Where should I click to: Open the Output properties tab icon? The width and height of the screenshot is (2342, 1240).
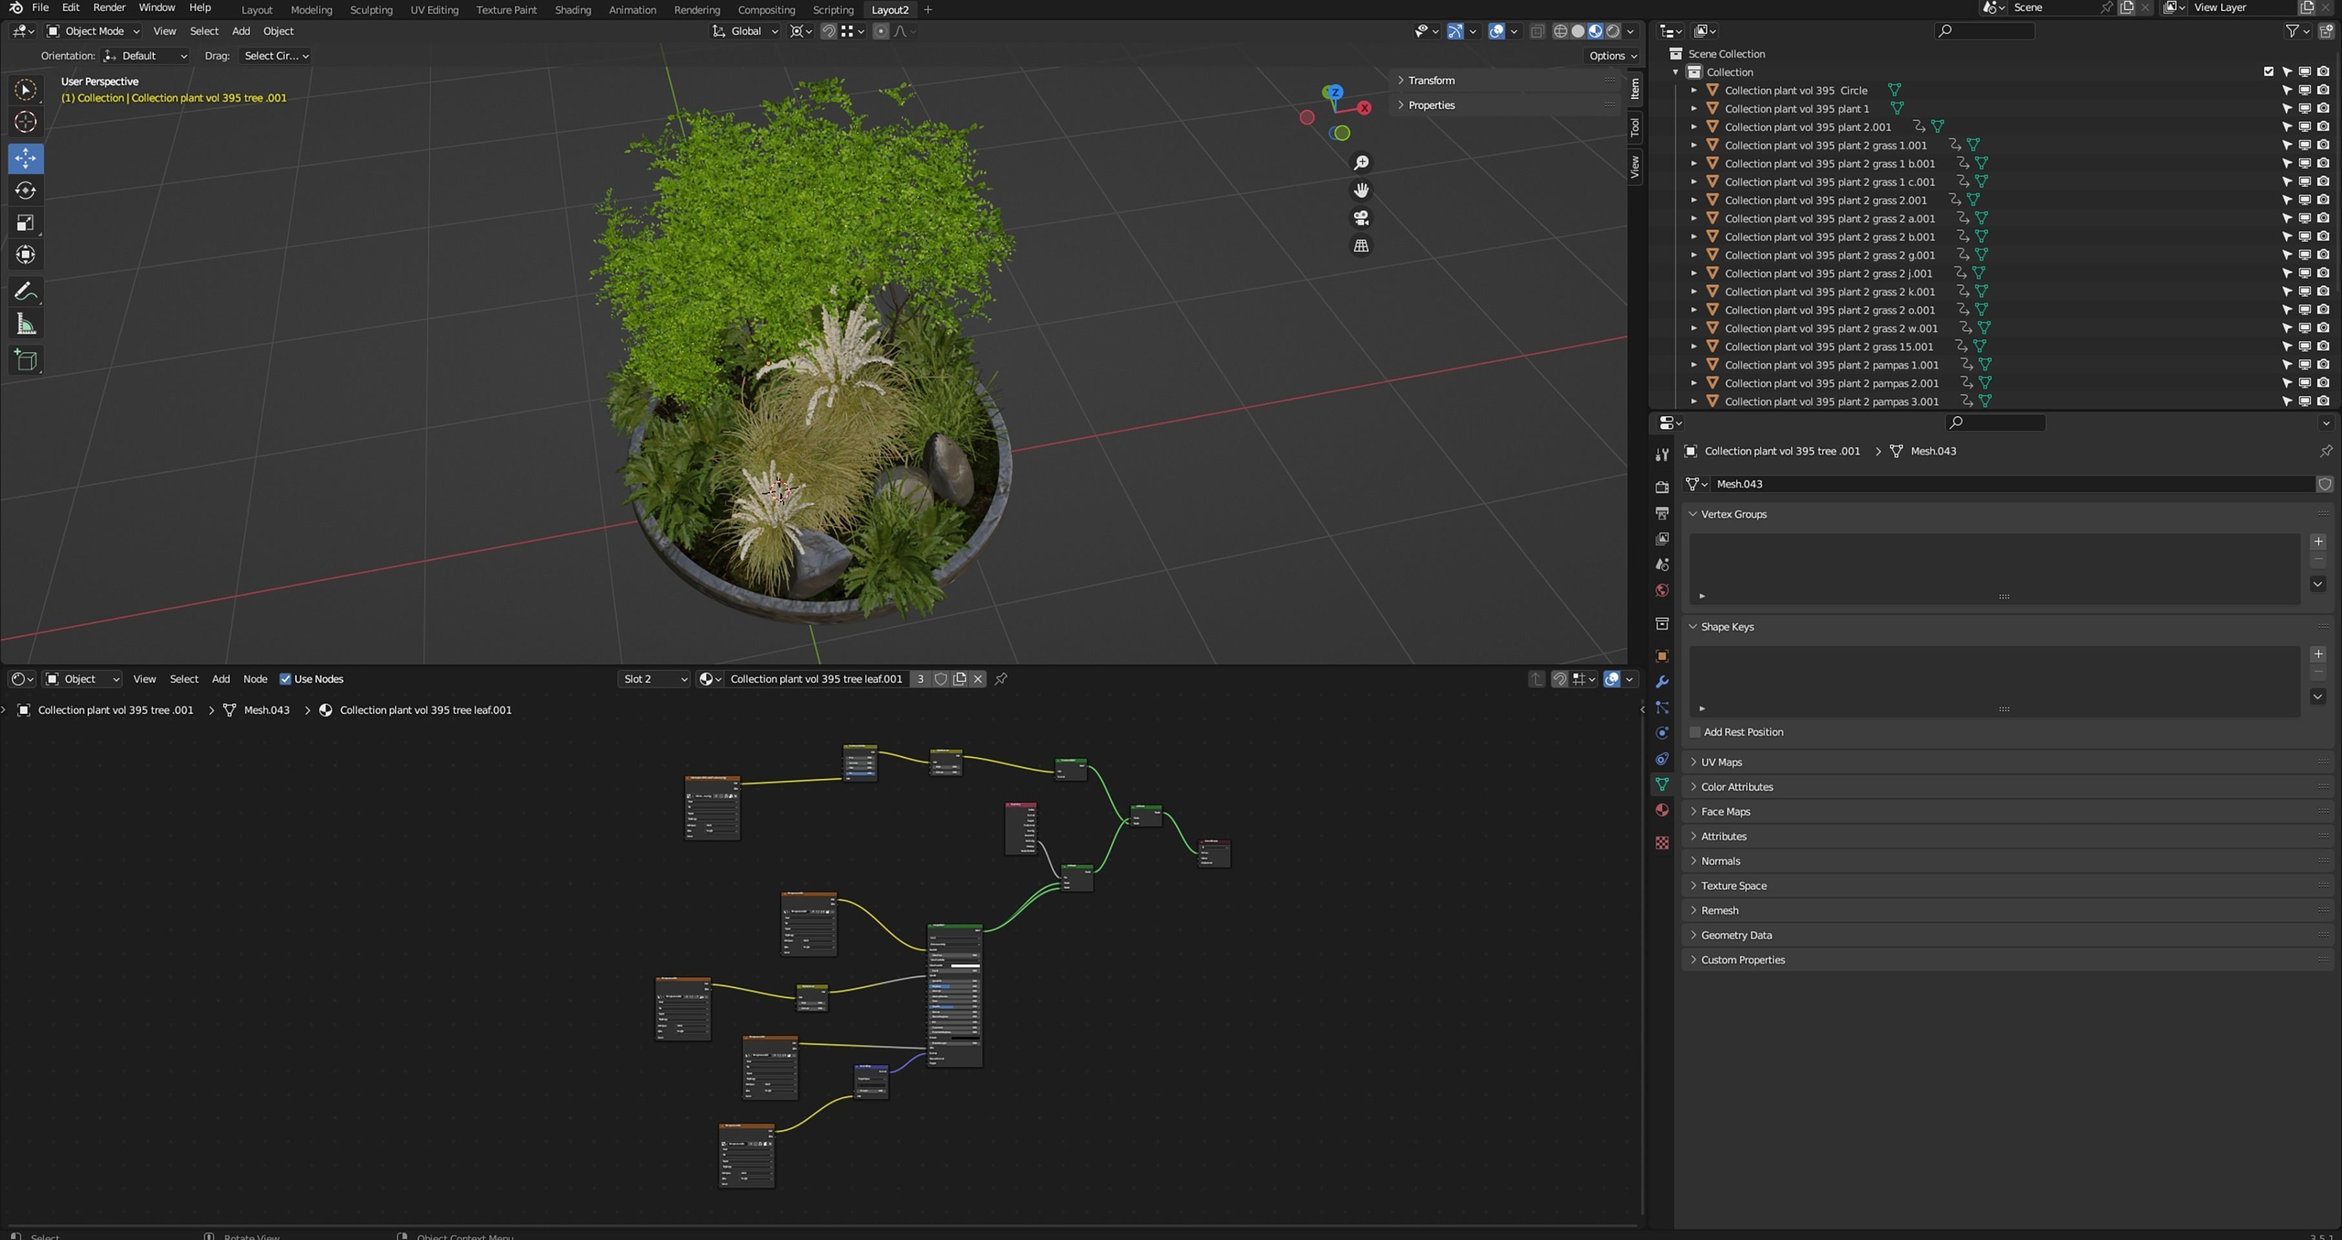pos(1662,513)
